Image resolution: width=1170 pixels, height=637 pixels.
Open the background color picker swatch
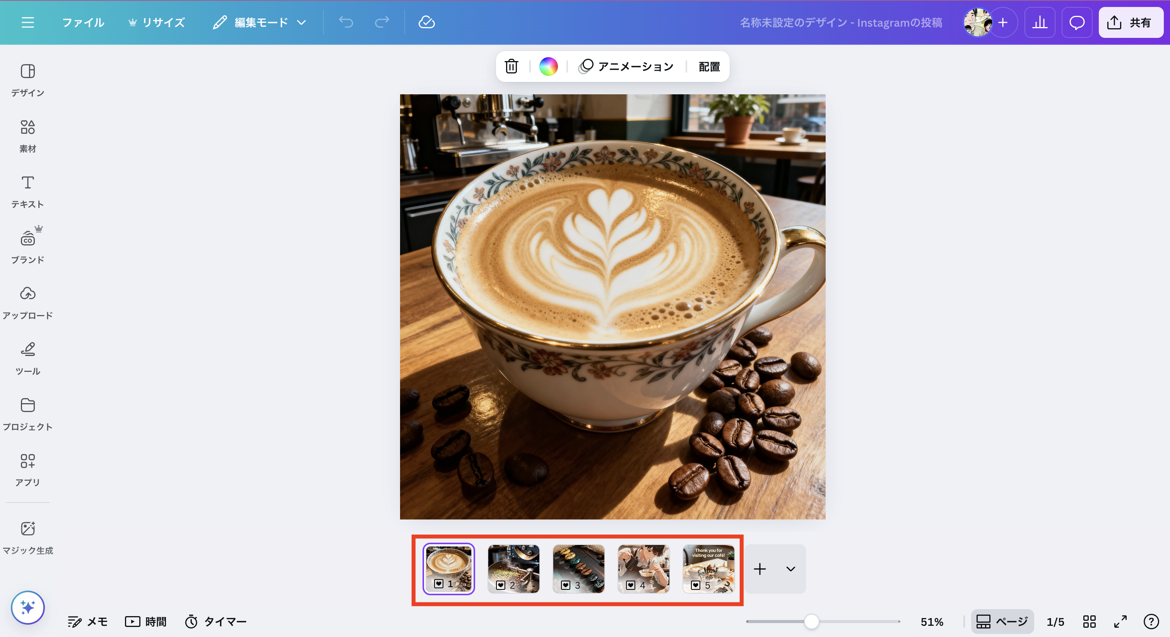[x=548, y=67]
